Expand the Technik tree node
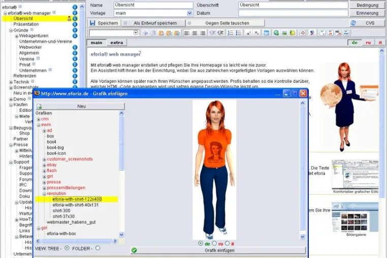Screen dimensions: 387x258 [11, 82]
